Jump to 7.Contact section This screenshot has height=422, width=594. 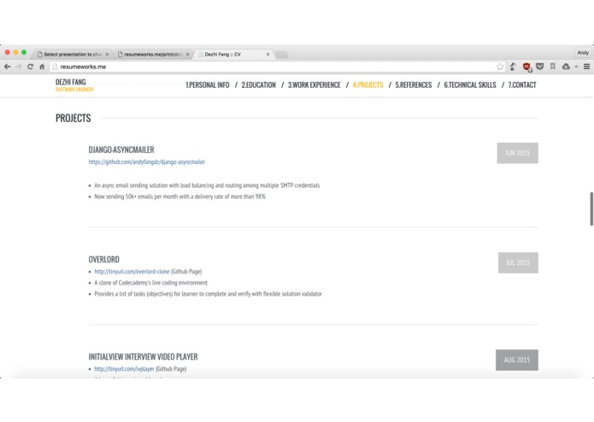pos(522,85)
